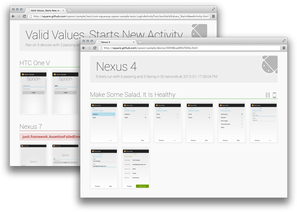Click fullscreen arrows in the Nexus 4 window corner
This screenshot has height=212, width=297.
pos(284,40)
